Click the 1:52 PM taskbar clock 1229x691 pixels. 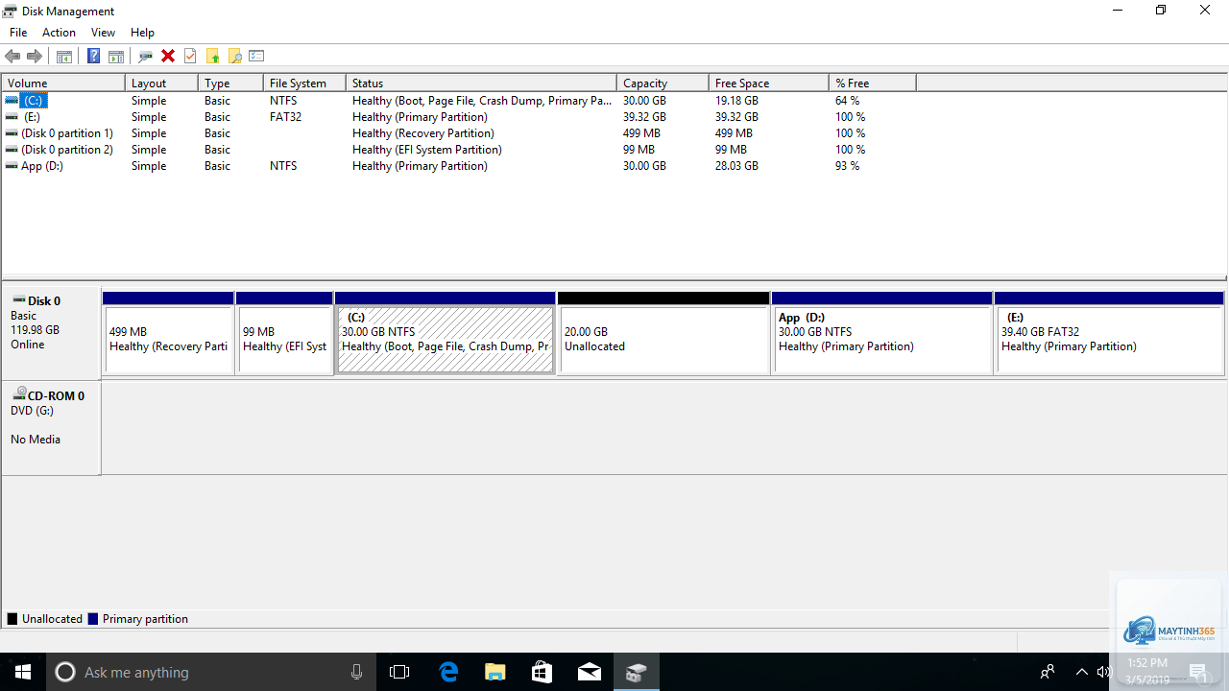point(1147,663)
